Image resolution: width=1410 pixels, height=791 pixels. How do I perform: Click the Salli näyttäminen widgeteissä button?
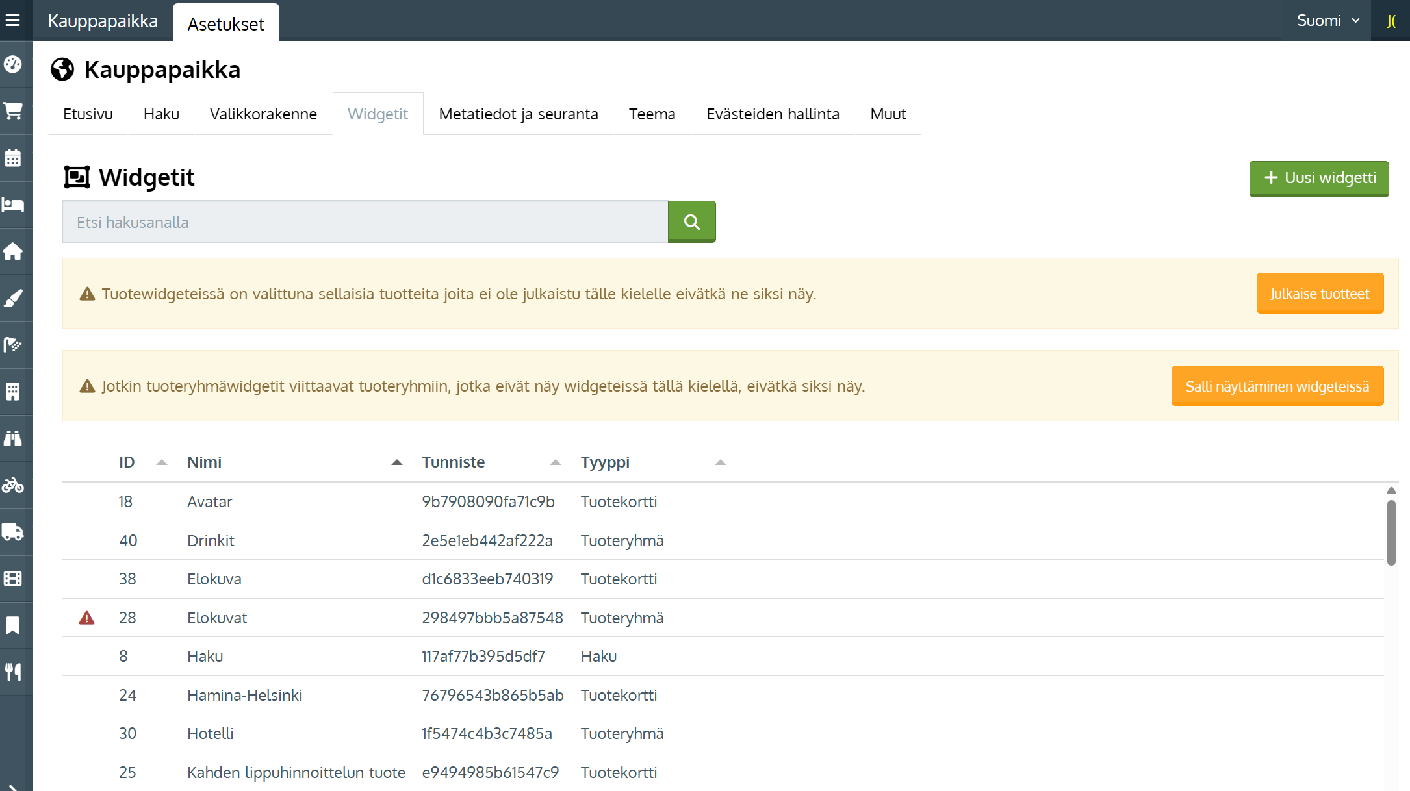coord(1277,386)
